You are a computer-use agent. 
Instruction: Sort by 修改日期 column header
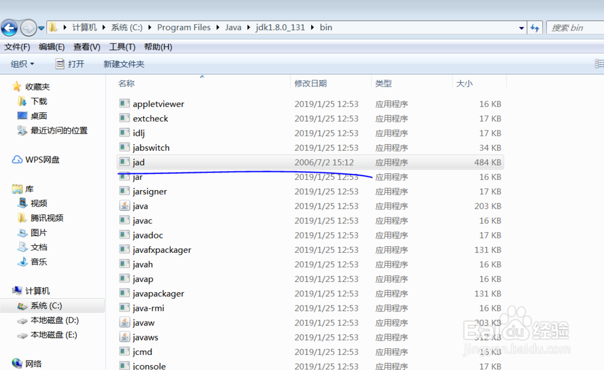[x=310, y=83]
